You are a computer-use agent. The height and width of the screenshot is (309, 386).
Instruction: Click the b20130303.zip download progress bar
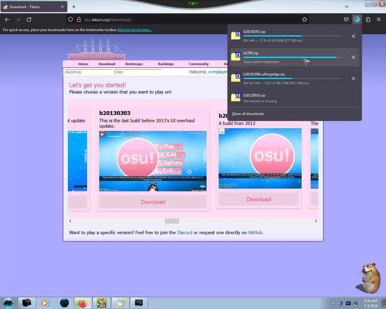coord(293,36)
